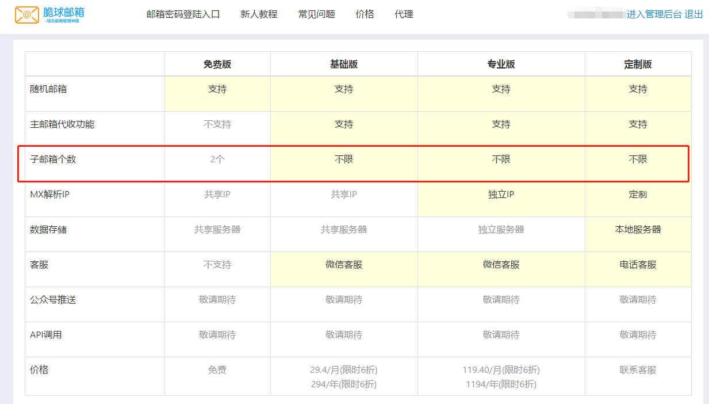The height and width of the screenshot is (404, 709).
Task: Click the 本地服务器 data storage cell
Action: pyautogui.click(x=638, y=230)
